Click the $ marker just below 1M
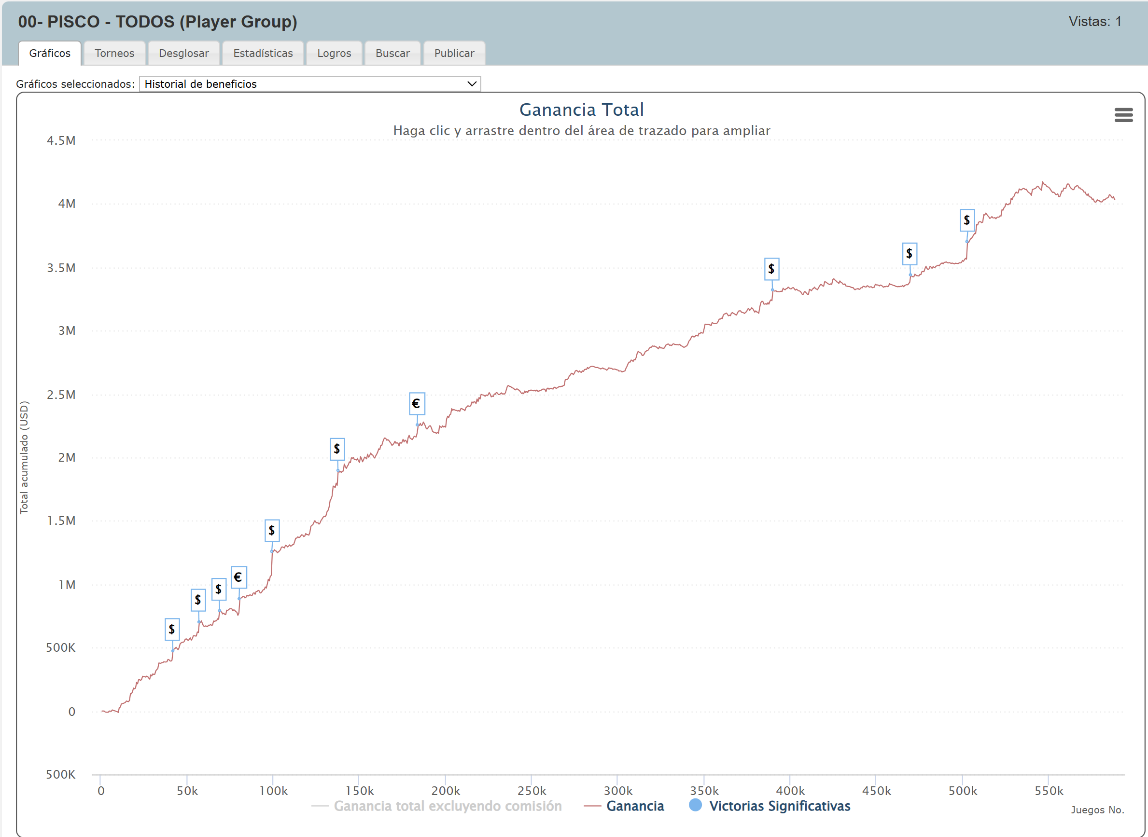This screenshot has height=837, width=1148. click(219, 589)
